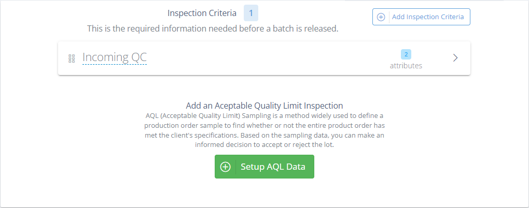Expand Incoming QC using the right chevron
Viewport: 529px width, 208px height.
click(x=455, y=58)
